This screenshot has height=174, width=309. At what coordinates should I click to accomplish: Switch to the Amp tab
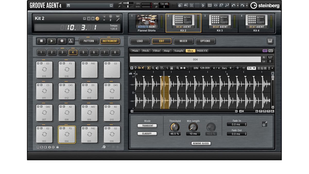(167, 51)
